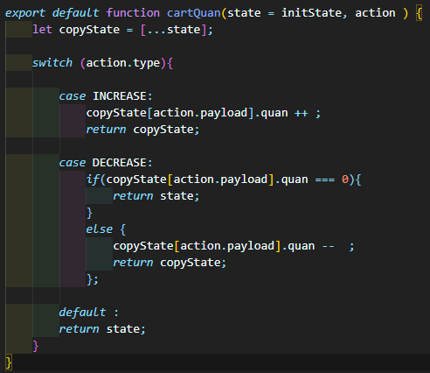
Task: Click 'return state;' inside the if block
Action: point(156,196)
